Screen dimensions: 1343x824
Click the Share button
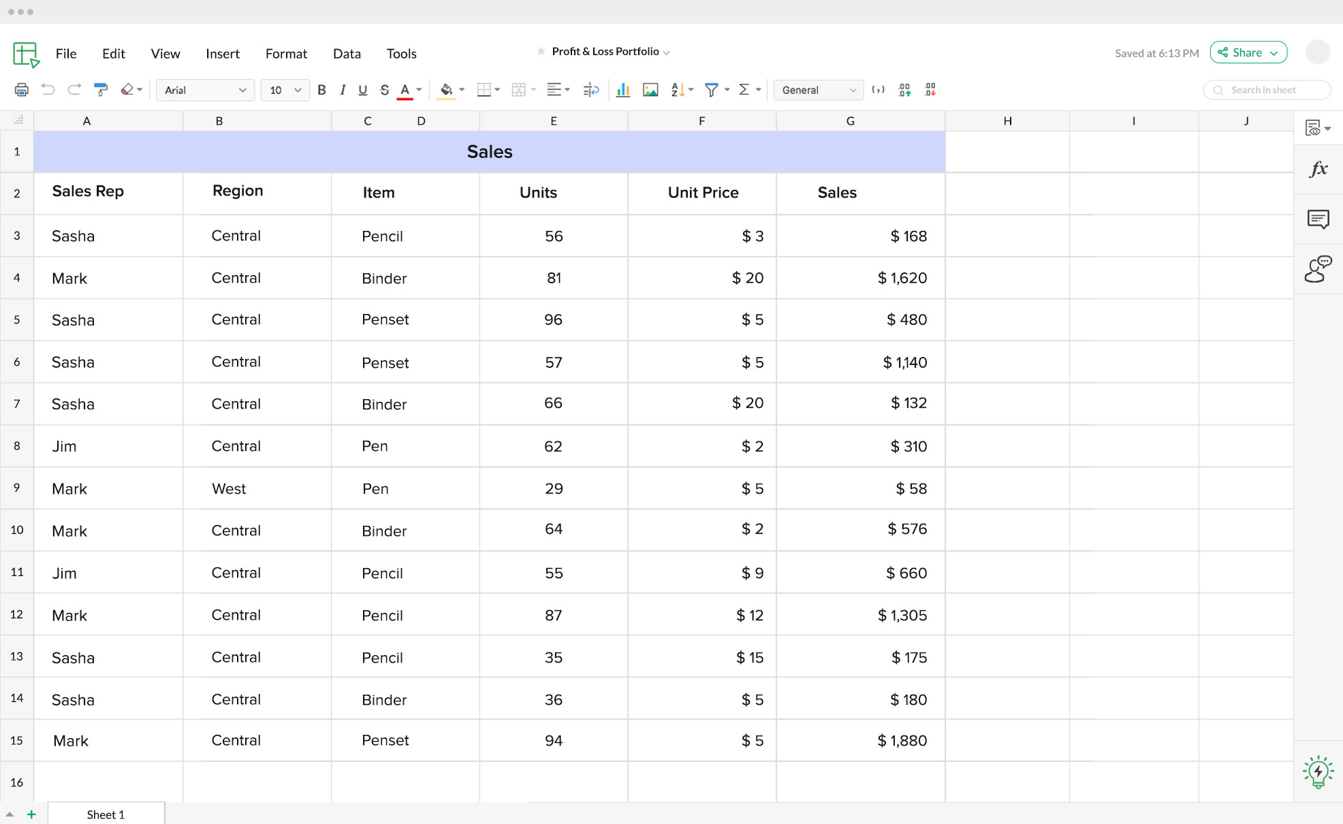tap(1248, 52)
